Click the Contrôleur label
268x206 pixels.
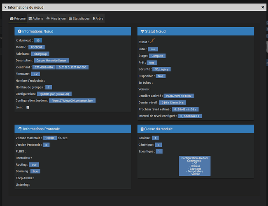click(24, 158)
